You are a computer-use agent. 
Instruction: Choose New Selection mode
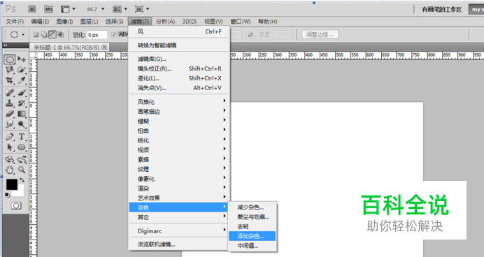pos(36,34)
